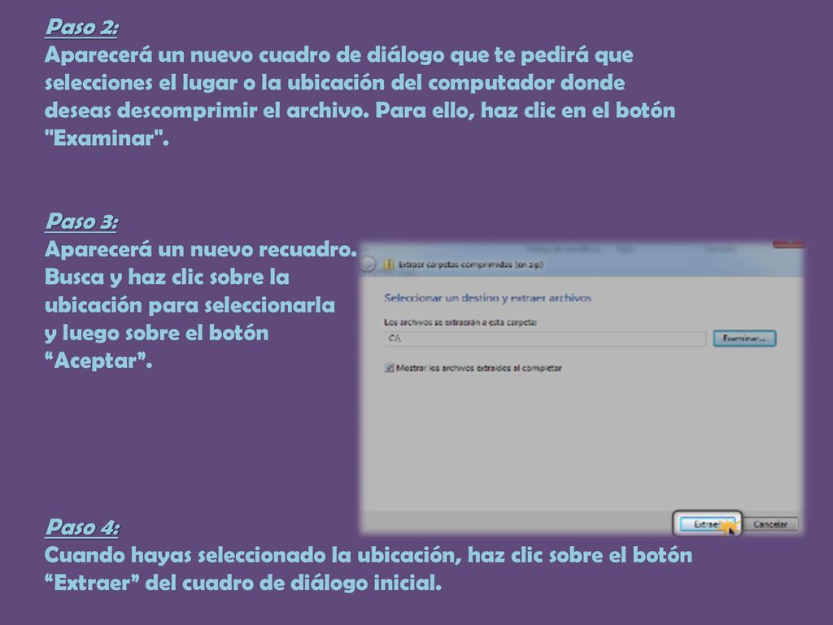833x625 pixels.
Task: Click the 'Paso 3:' heading
Action: [x=82, y=221]
